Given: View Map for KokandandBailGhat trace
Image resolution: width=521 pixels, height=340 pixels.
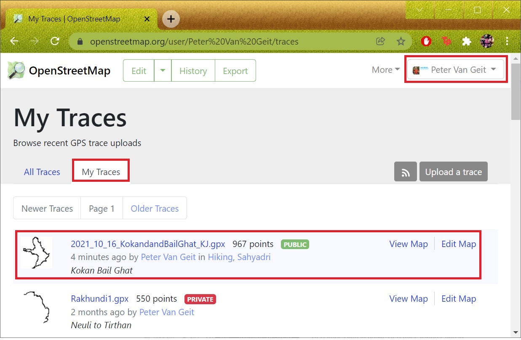Looking at the screenshot, I should pyautogui.click(x=409, y=244).
